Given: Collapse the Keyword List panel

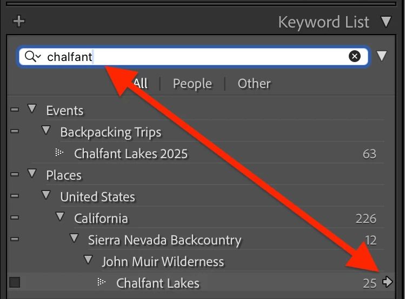Looking at the screenshot, I should pyautogui.click(x=386, y=22).
